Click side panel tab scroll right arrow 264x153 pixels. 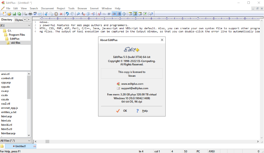(x=29, y=20)
